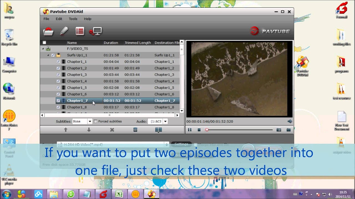The height and width of the screenshot is (199, 355).
Task: Uncheck Chapter1_4 checkbox
Action: click(58, 81)
